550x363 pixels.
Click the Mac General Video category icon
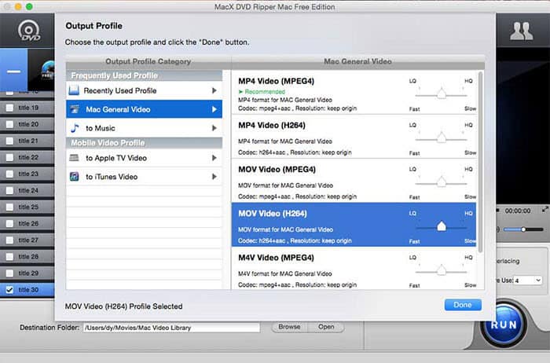[x=75, y=109]
